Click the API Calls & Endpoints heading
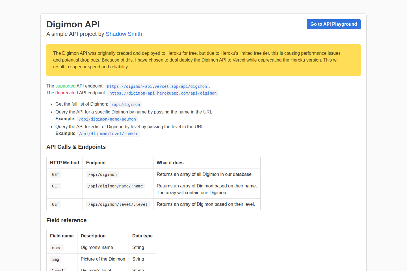The height and width of the screenshot is (271, 407). click(76, 147)
